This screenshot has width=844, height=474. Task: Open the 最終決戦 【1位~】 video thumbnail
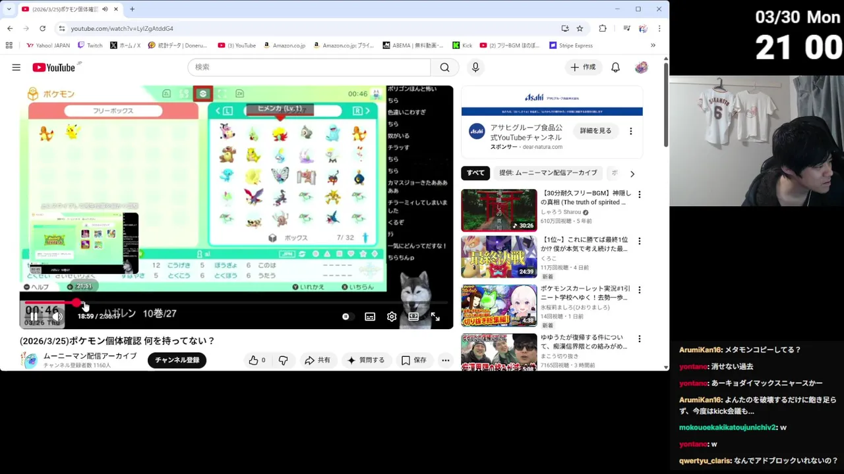(x=498, y=257)
